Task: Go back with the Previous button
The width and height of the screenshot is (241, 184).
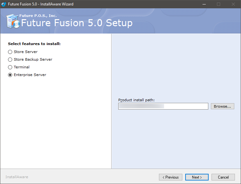Action: click(x=170, y=177)
